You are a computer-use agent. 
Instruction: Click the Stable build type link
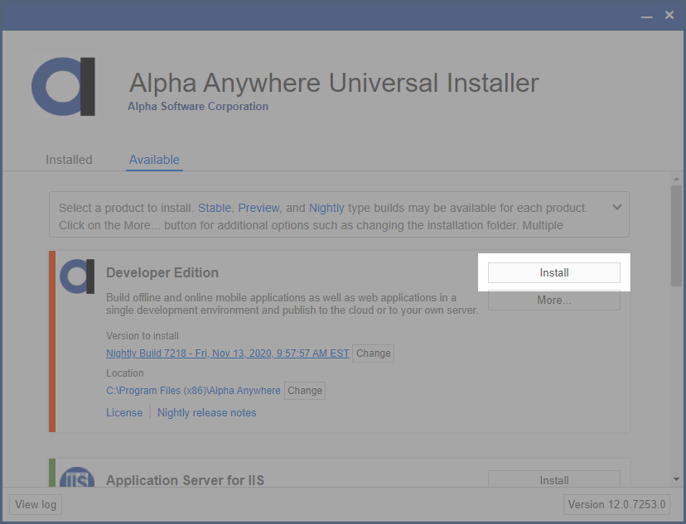(x=215, y=208)
